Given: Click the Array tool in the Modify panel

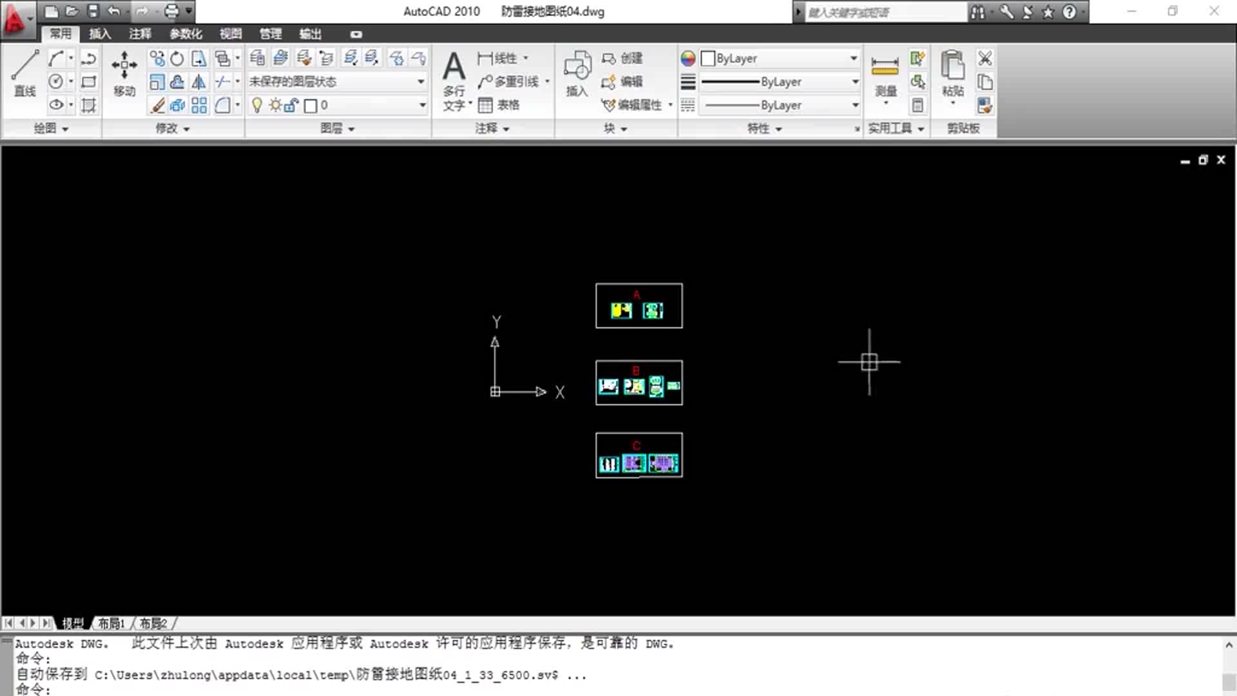Looking at the screenshot, I should pos(199,105).
